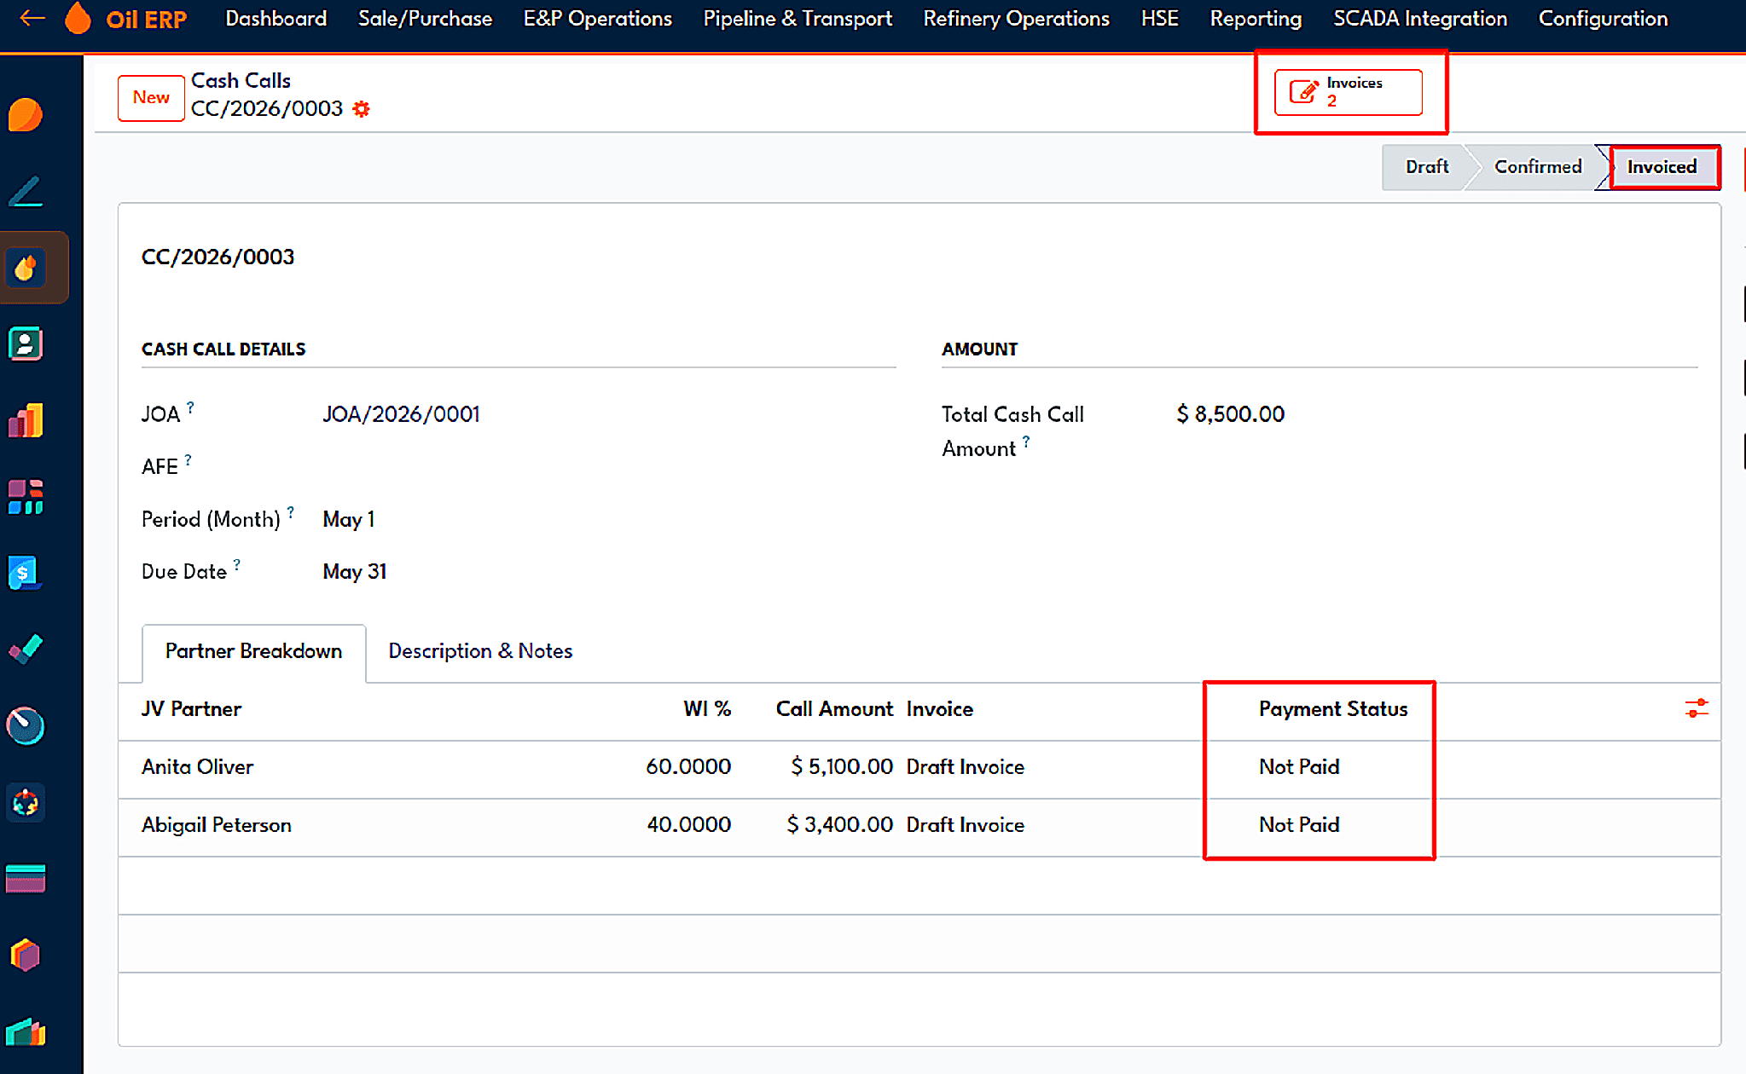
Task: Open column options adjust icon in partner table
Action: point(1697,708)
